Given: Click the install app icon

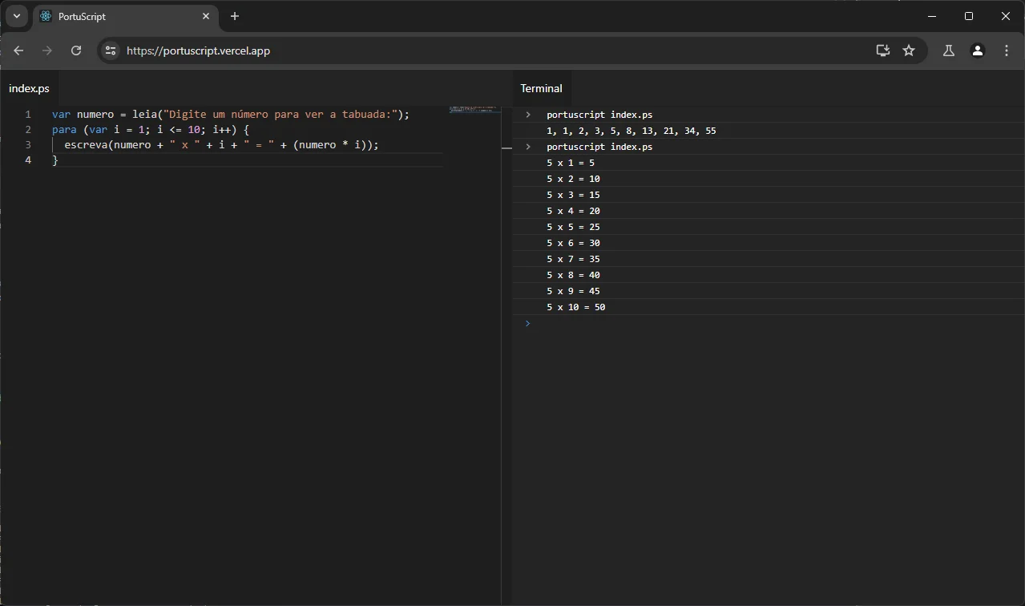Looking at the screenshot, I should 883,50.
